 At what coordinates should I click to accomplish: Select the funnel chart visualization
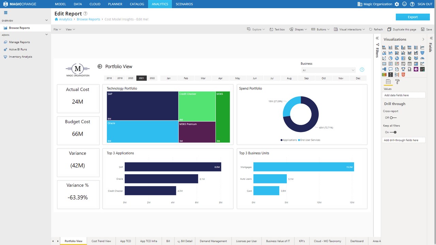click(x=422, y=53)
